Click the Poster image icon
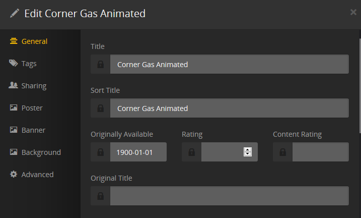The width and height of the screenshot is (361, 218). 14,108
